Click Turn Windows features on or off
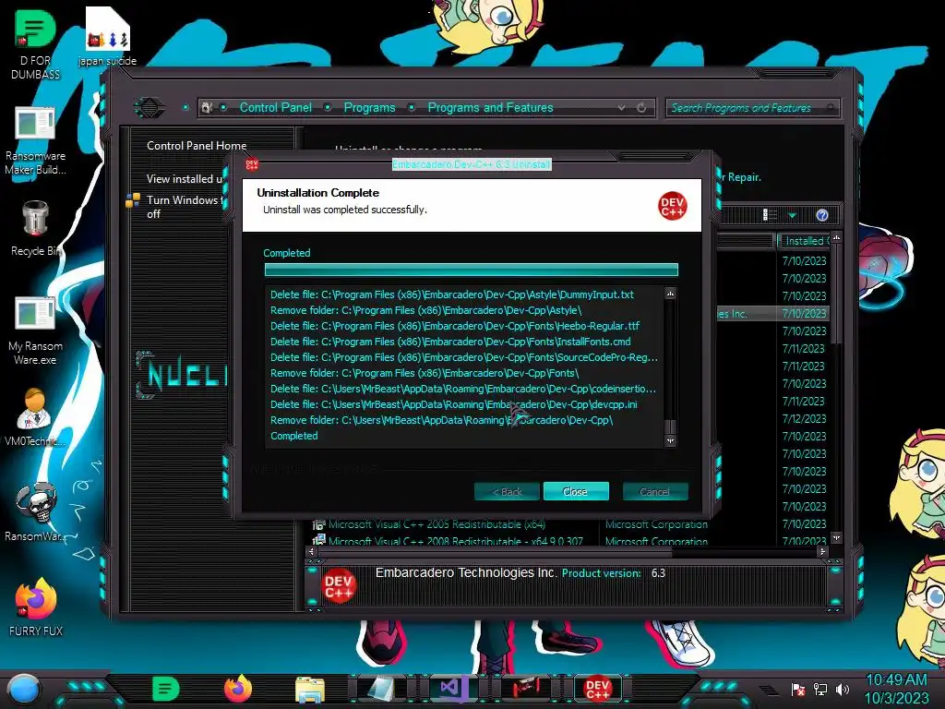The height and width of the screenshot is (709, 945). point(185,207)
